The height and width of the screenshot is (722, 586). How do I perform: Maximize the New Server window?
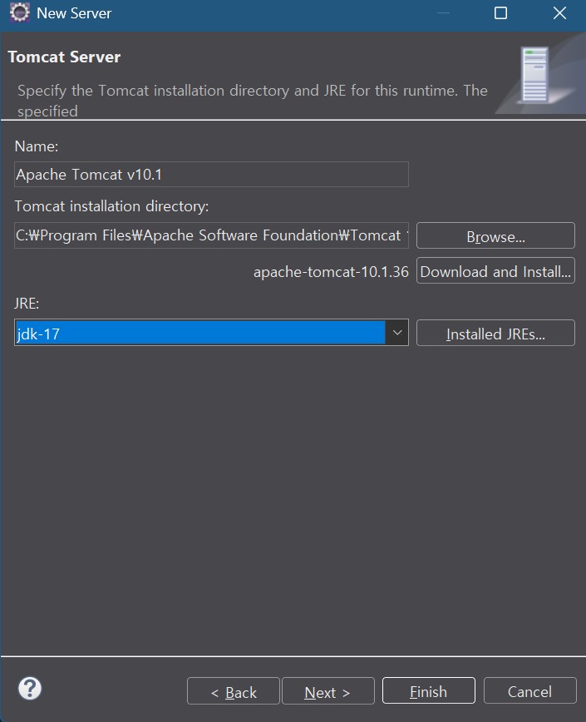coord(500,13)
